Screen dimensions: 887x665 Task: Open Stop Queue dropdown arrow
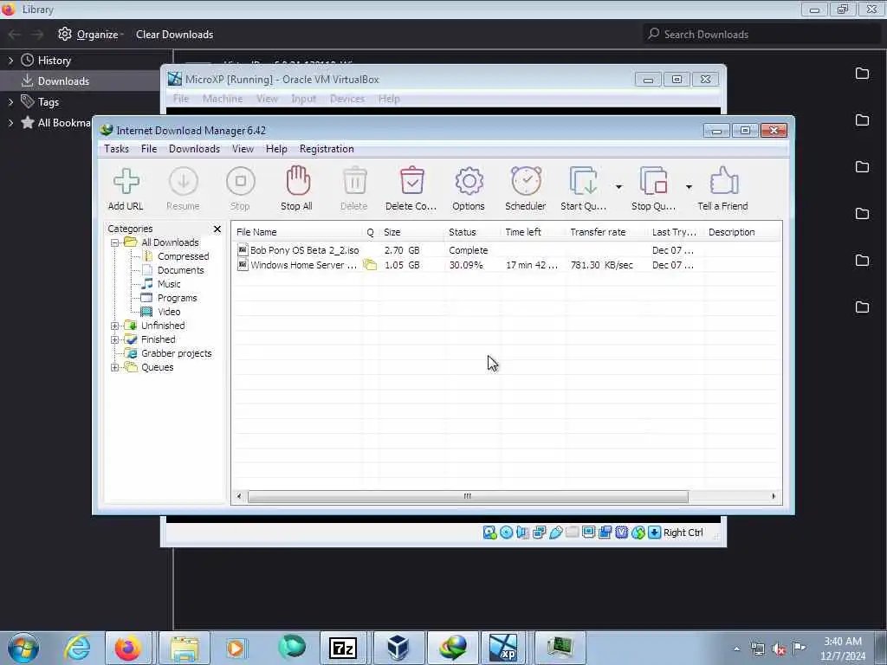tap(689, 187)
